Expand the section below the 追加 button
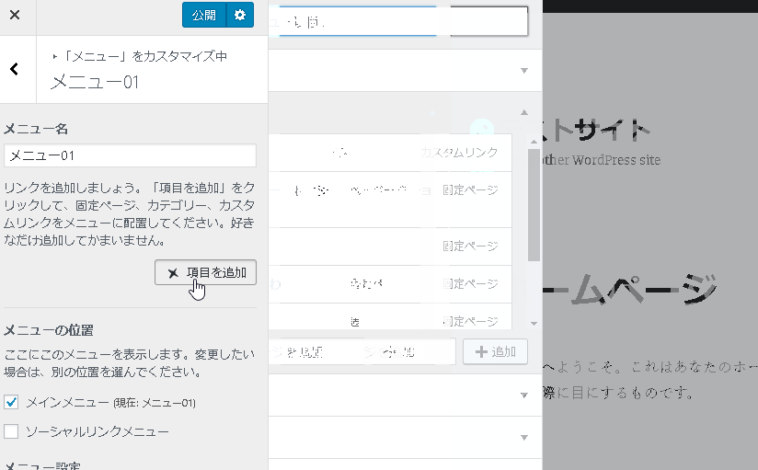758x470 pixels. (524, 395)
